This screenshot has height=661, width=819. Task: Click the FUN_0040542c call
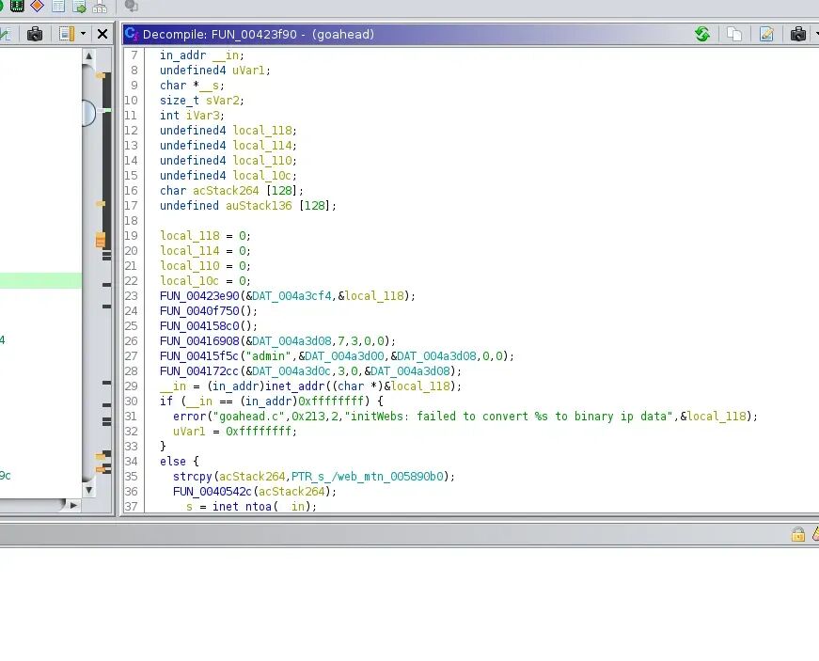pos(213,492)
